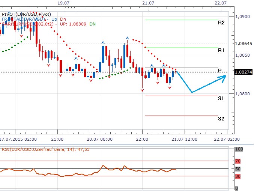The width and height of the screenshot is (254, 191).
Task: Click the lowest point of the blue forecast line
Action: pos(191,92)
